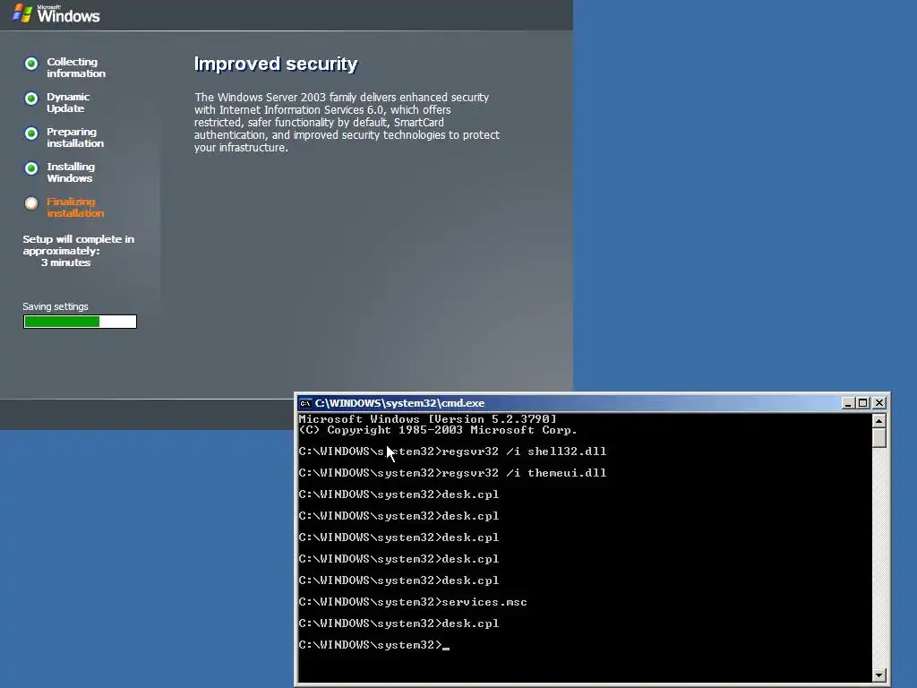
Task: Close the cmd.exe window
Action: click(x=879, y=402)
